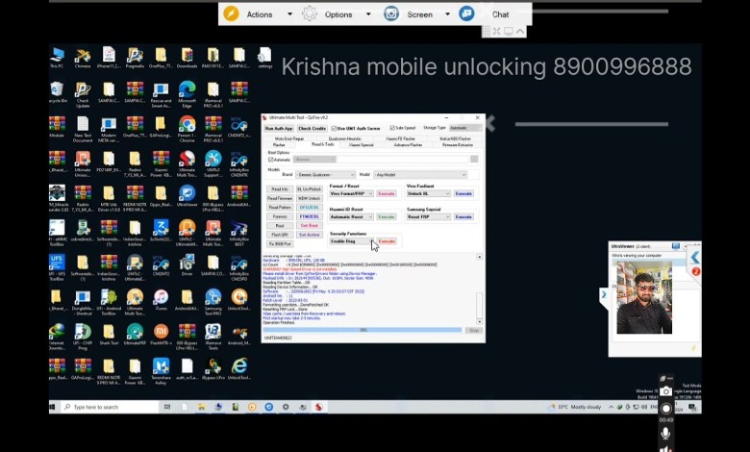Screen dimensions: 750x452
Task: Toggle the Automatic boot option checkbox
Action: (x=271, y=160)
